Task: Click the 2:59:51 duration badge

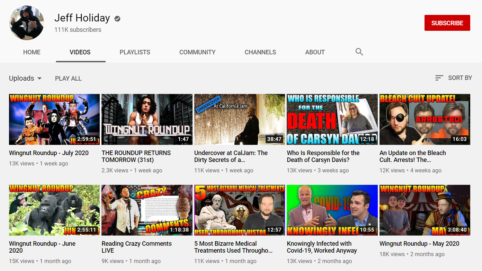Action: pos(87,139)
